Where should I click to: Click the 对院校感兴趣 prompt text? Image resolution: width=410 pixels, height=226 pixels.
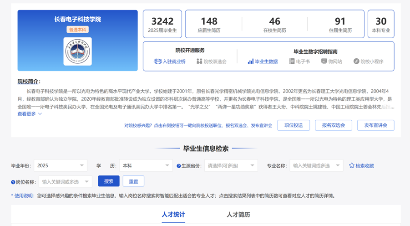[x=198, y=125]
